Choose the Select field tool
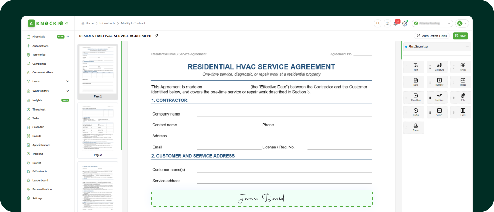The width and height of the screenshot is (494, 212). pos(437,112)
